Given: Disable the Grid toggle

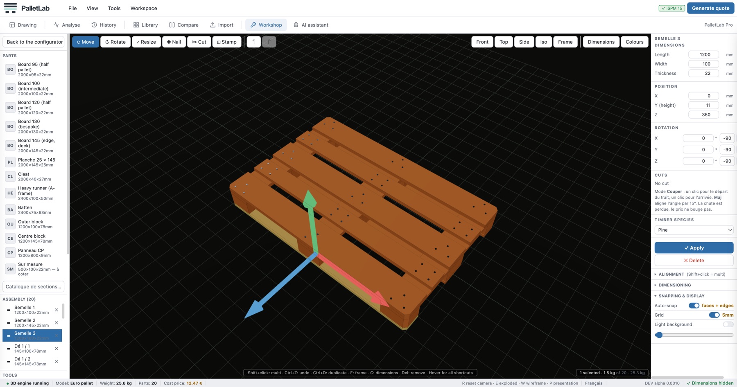Looking at the screenshot, I should point(714,315).
